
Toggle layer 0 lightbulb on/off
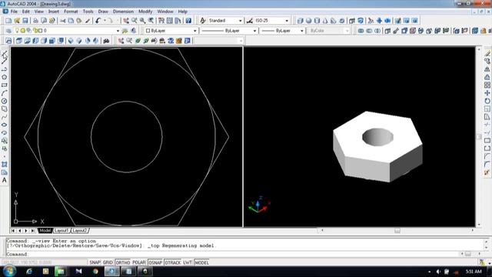17,31
